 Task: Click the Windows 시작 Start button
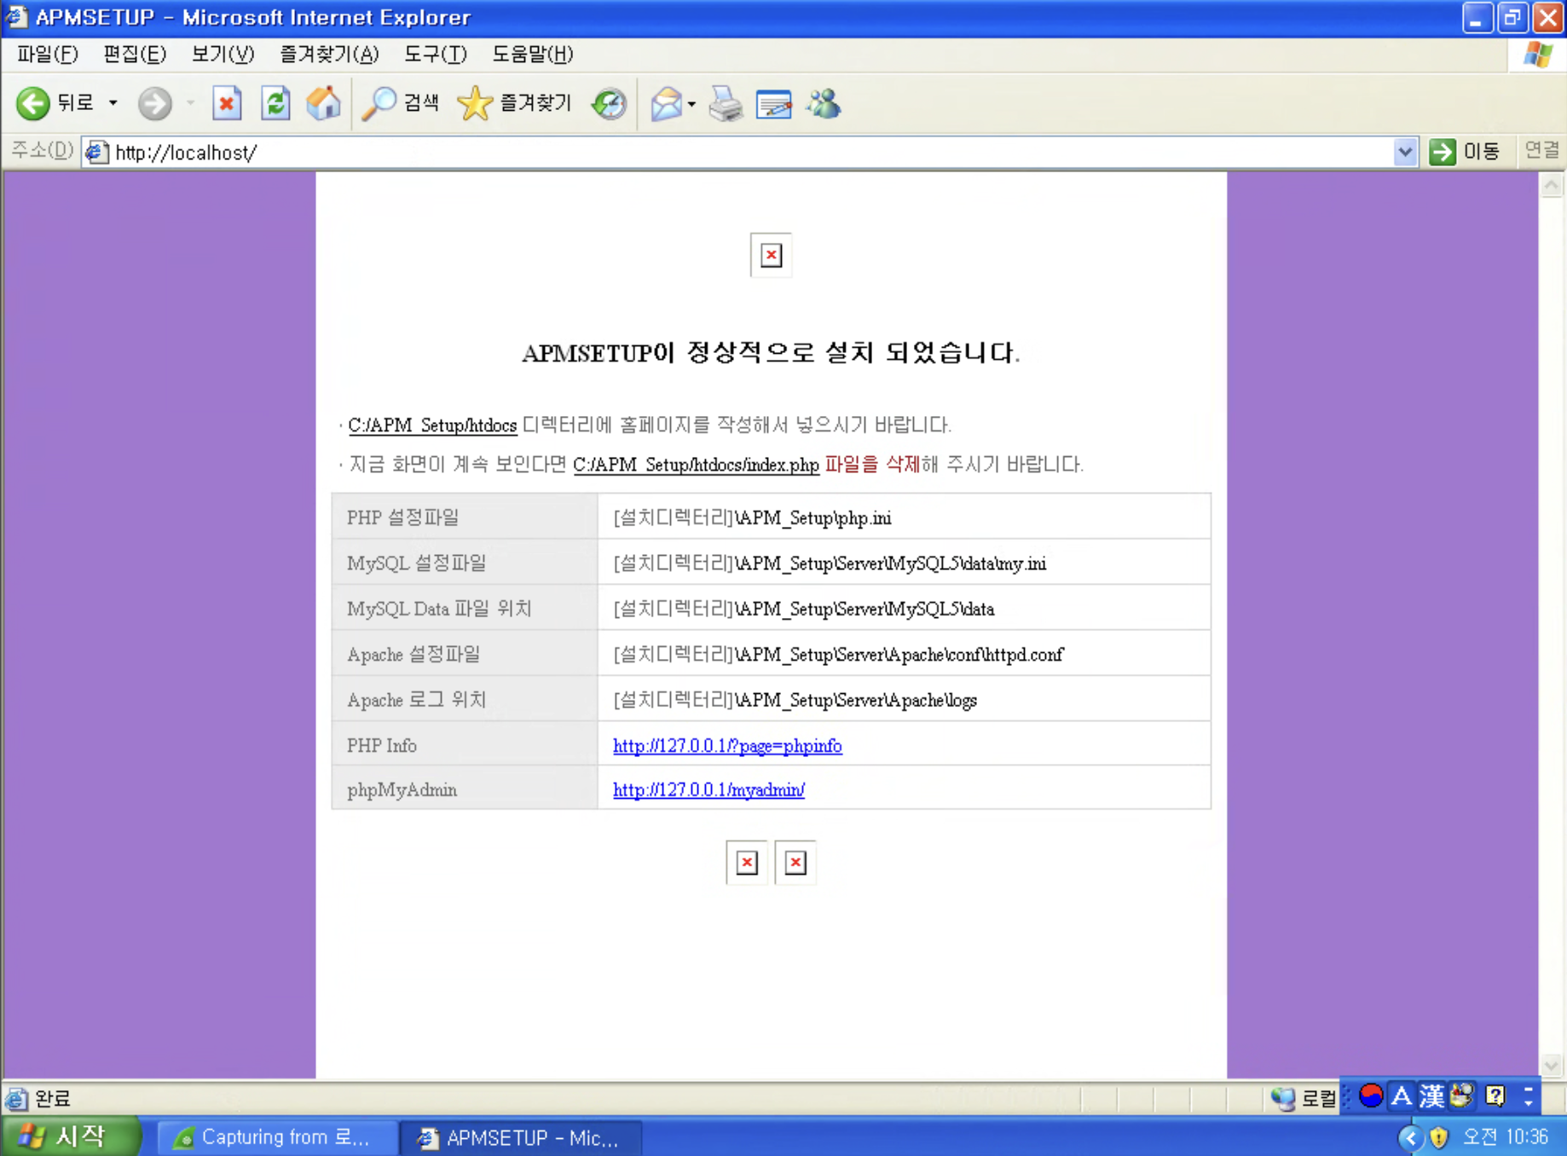[70, 1136]
